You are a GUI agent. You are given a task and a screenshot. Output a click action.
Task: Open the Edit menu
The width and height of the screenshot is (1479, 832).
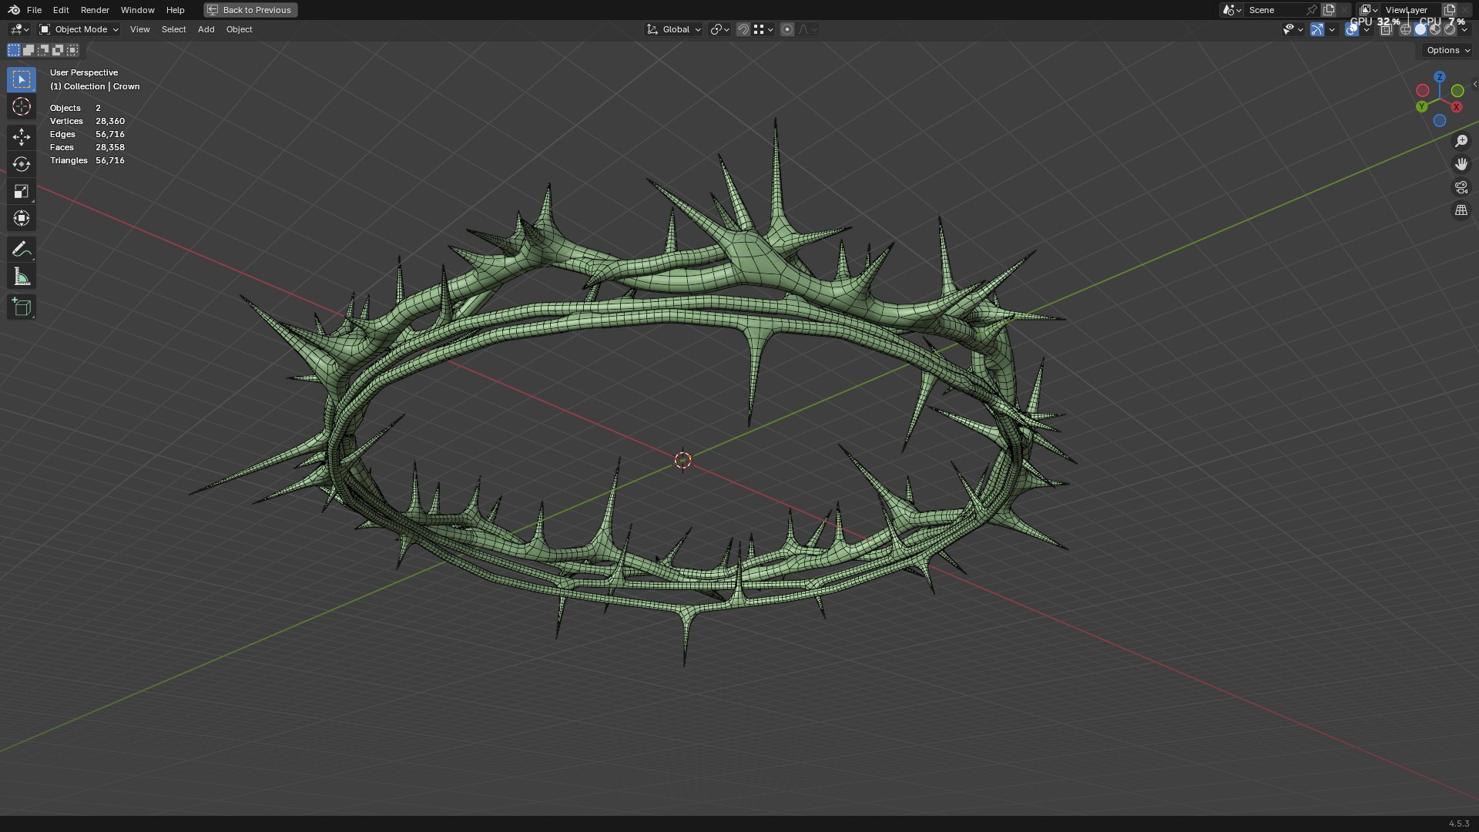[61, 10]
